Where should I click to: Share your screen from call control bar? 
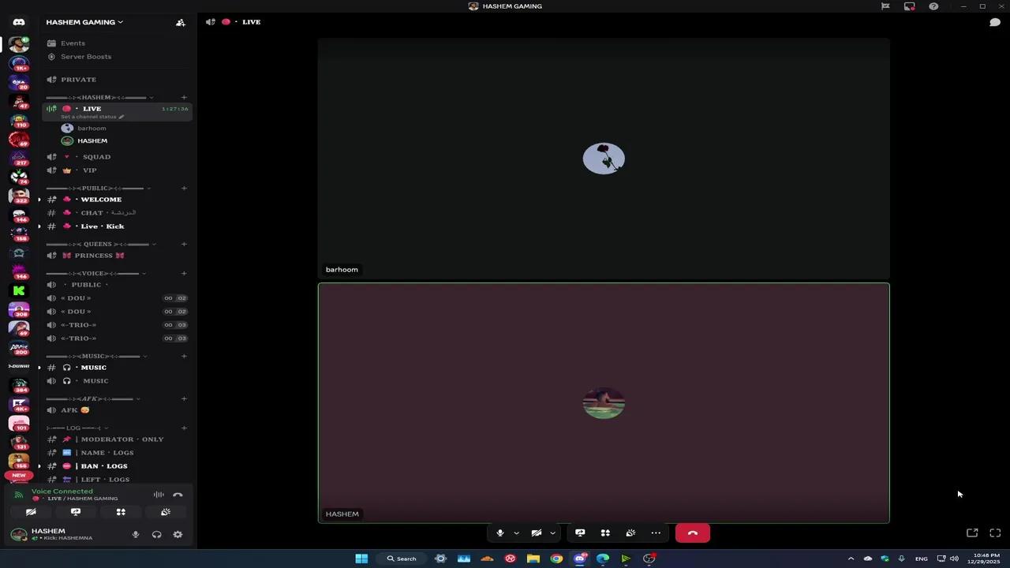580,533
